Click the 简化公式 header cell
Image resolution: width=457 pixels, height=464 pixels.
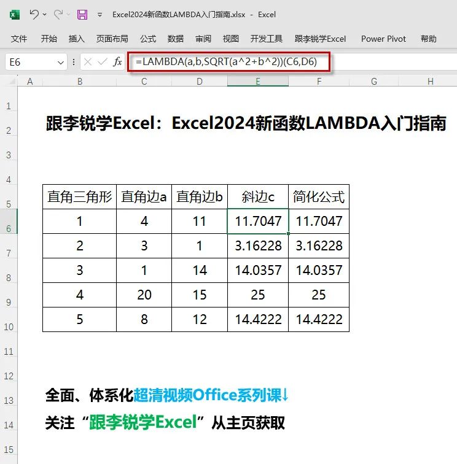coord(319,197)
